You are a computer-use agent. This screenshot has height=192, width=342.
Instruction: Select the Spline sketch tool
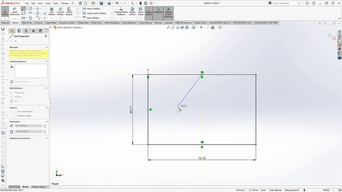(37, 9)
